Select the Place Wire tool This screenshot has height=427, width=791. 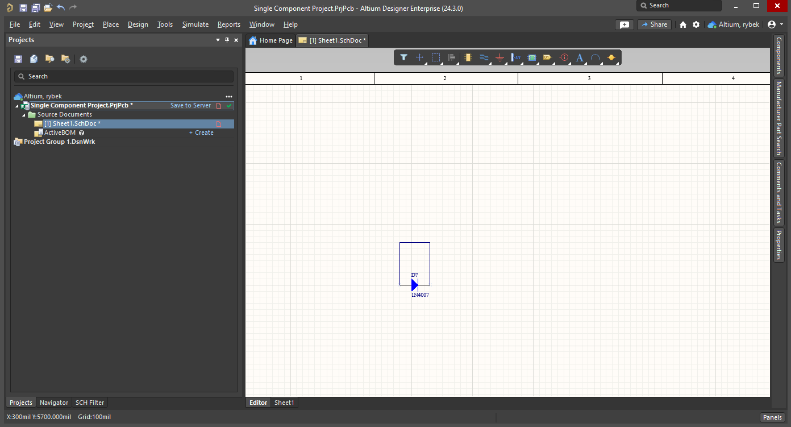(484, 57)
